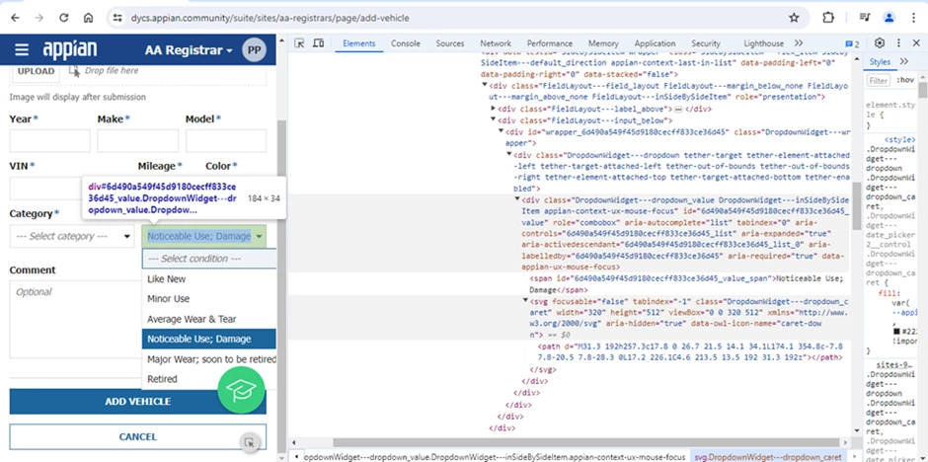Click the Year input field

pos(49,141)
